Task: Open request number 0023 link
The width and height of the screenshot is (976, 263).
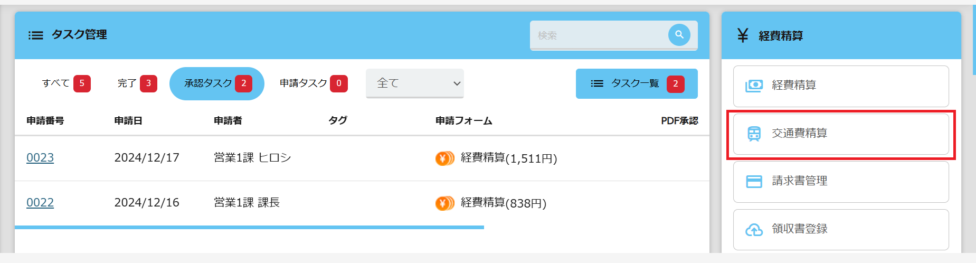Action: [x=40, y=158]
